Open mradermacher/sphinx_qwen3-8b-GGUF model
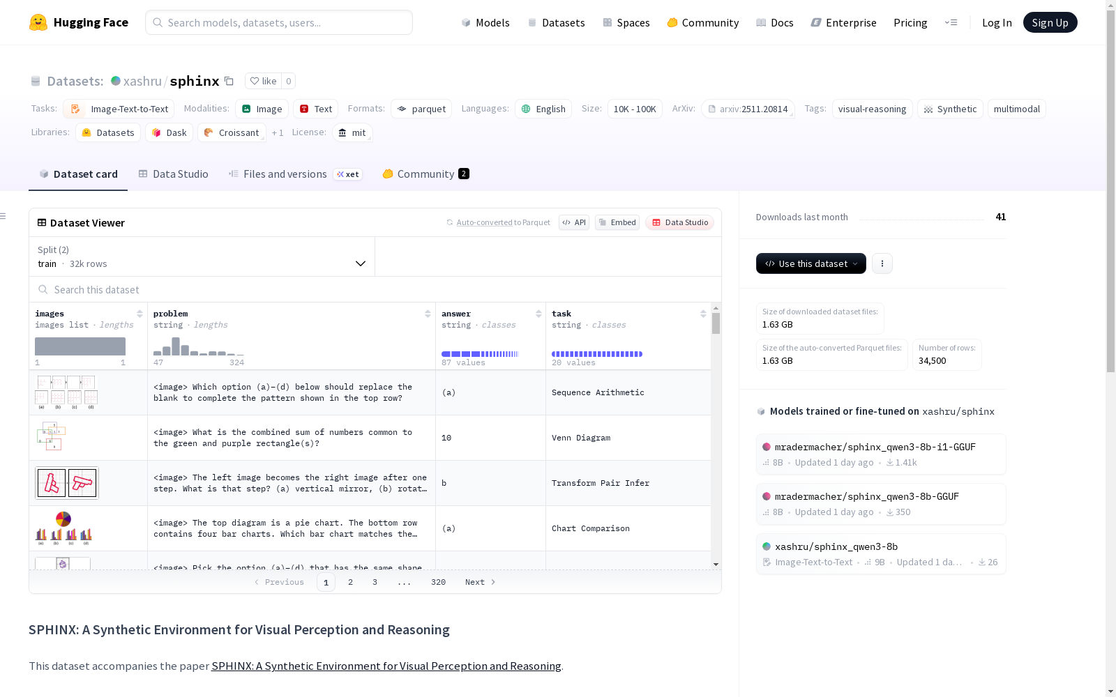Viewport: 1116px width, 697px height. pyautogui.click(x=881, y=504)
